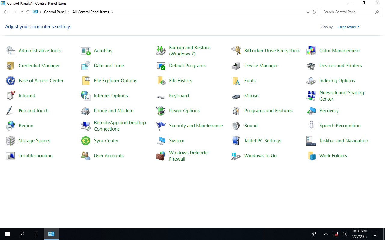385x240 pixels.
Task: Click the Device Manager icon
Action: (236, 66)
